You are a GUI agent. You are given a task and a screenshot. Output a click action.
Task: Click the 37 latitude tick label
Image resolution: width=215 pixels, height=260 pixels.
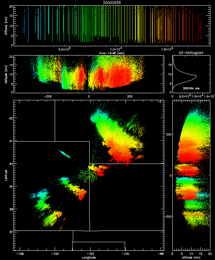[11, 232]
